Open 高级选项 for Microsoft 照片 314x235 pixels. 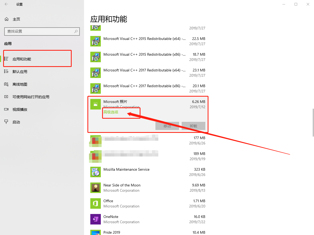(111, 112)
